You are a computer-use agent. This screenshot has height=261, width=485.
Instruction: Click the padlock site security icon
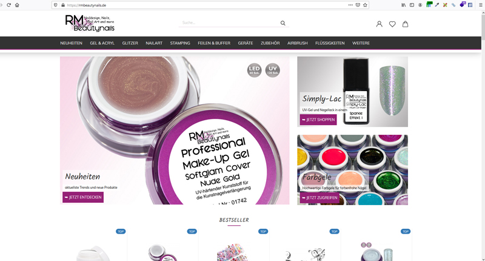click(x=63, y=5)
